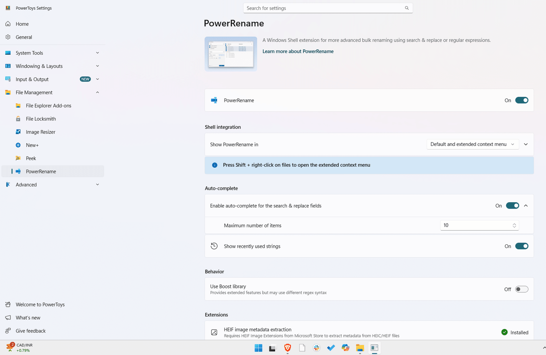Focus the Search for settings box
546x355 pixels.
click(328, 8)
